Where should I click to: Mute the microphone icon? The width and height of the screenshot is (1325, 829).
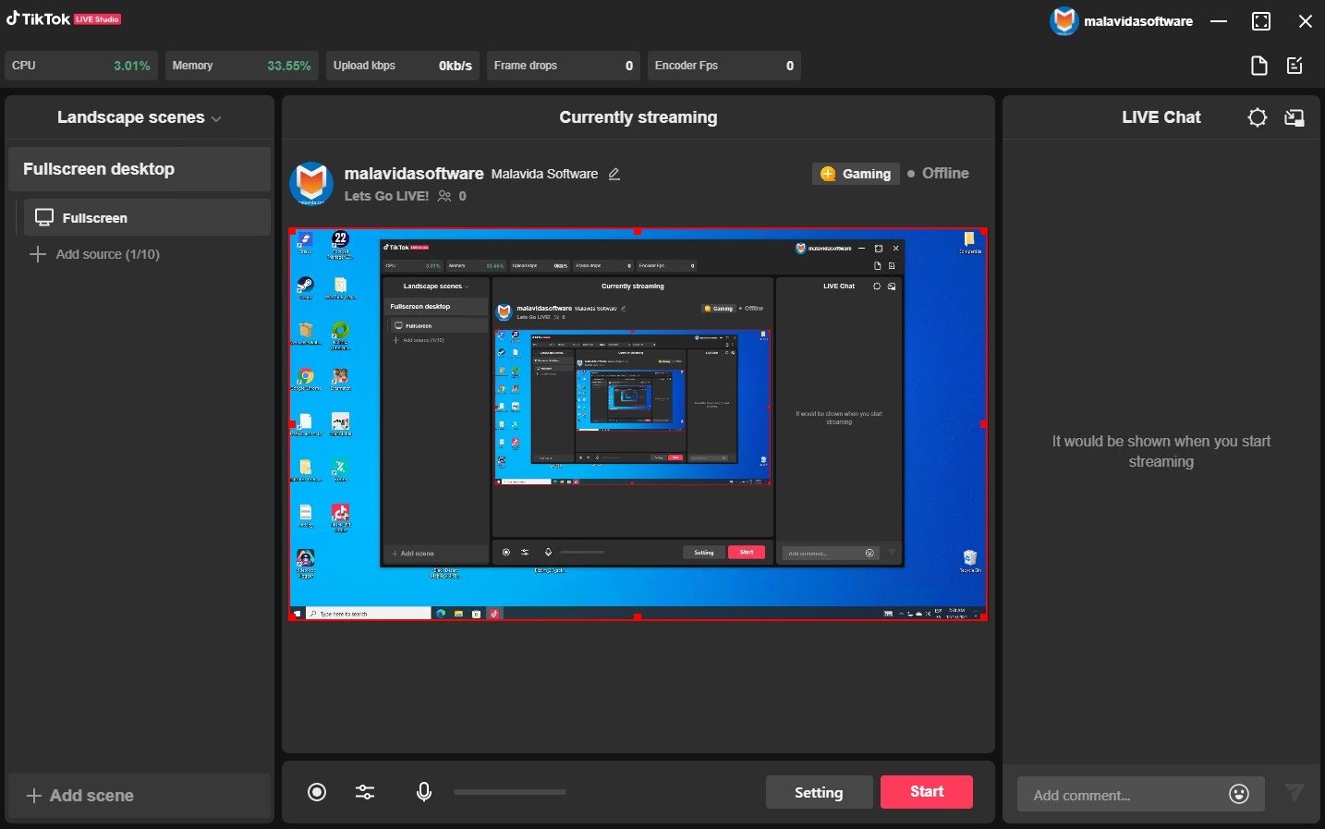pyautogui.click(x=424, y=792)
